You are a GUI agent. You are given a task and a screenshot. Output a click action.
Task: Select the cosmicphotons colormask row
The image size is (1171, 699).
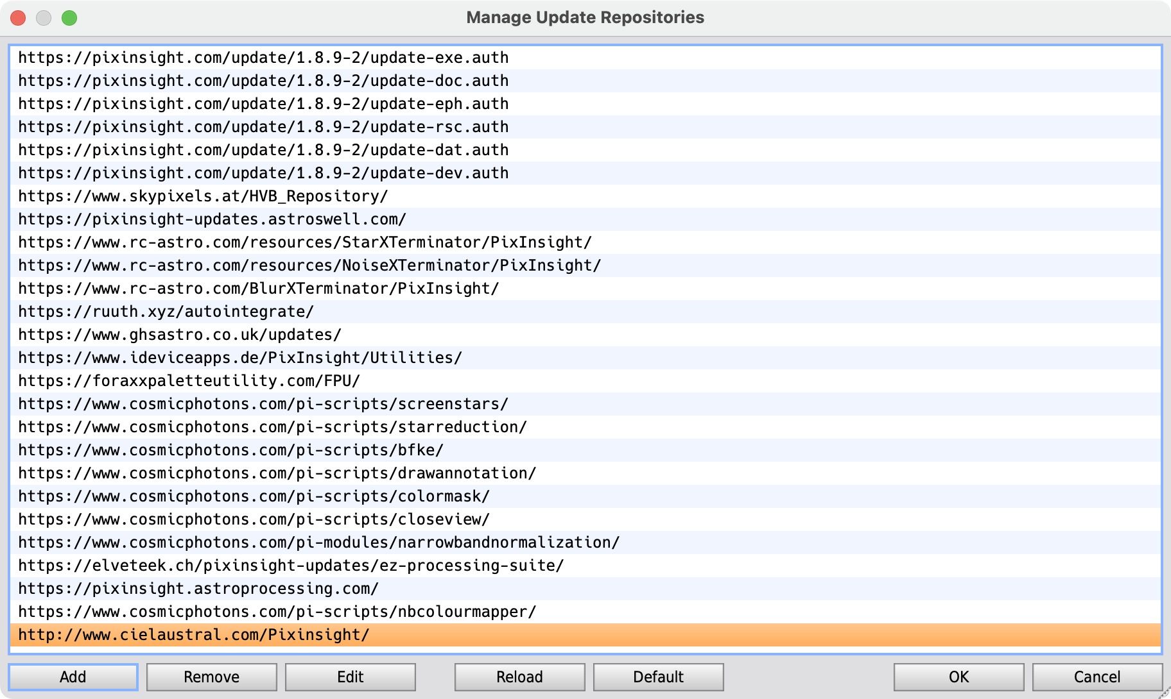[x=585, y=496]
